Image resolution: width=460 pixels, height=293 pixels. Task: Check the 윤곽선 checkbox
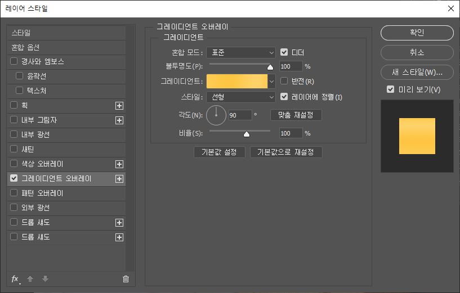(x=19, y=75)
